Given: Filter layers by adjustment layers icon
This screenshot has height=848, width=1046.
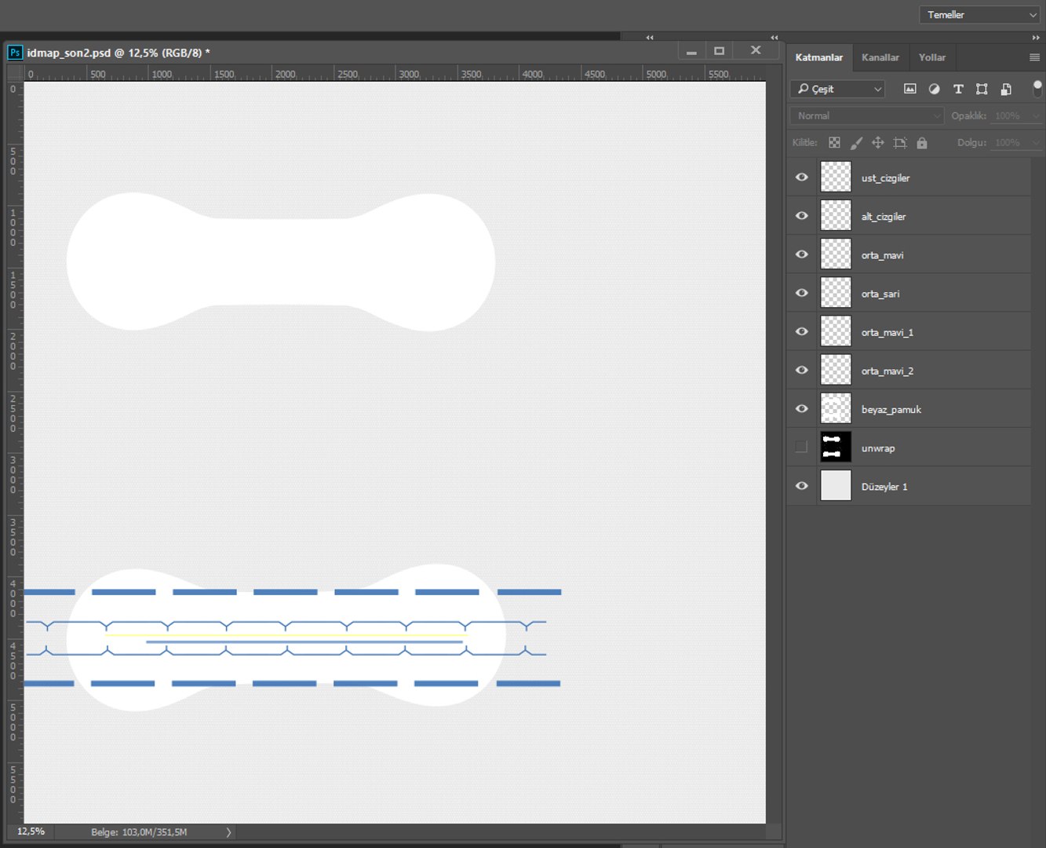Looking at the screenshot, I should tap(934, 89).
